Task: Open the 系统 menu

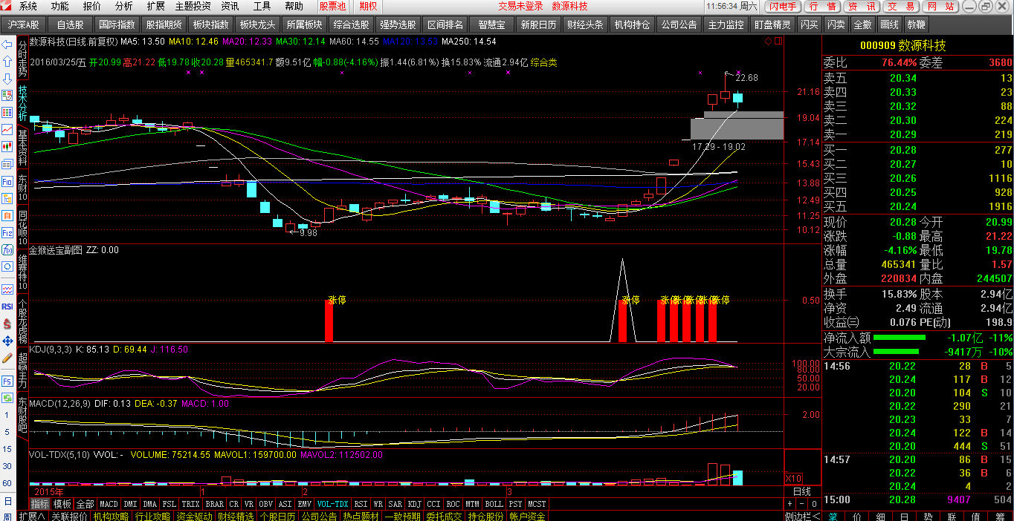Action: [x=28, y=6]
